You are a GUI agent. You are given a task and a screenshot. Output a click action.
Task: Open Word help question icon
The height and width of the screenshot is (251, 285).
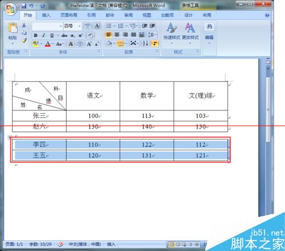click(x=267, y=15)
